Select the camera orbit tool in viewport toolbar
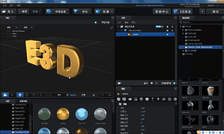 point(5,95)
